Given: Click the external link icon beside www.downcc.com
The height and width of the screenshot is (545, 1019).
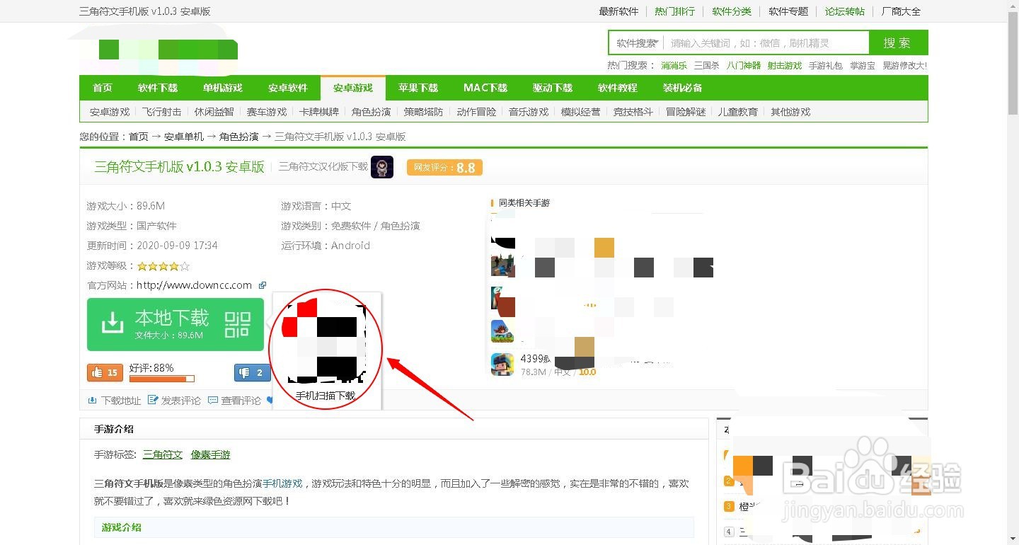Looking at the screenshot, I should tap(263, 285).
